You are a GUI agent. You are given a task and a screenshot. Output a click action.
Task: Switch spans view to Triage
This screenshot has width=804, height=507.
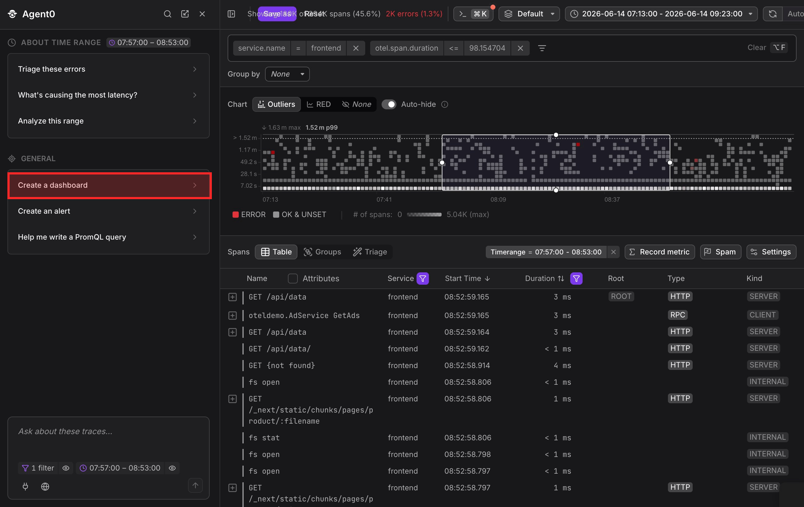tap(370, 252)
